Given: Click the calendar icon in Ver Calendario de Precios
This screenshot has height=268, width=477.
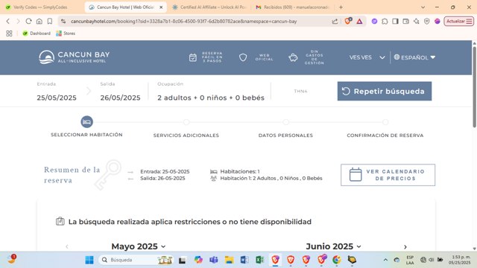Looking at the screenshot, I should click(356, 175).
